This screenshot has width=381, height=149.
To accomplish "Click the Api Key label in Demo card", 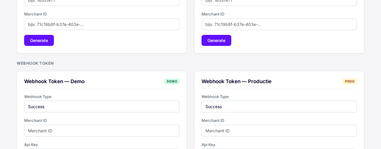I will point(31,145).
